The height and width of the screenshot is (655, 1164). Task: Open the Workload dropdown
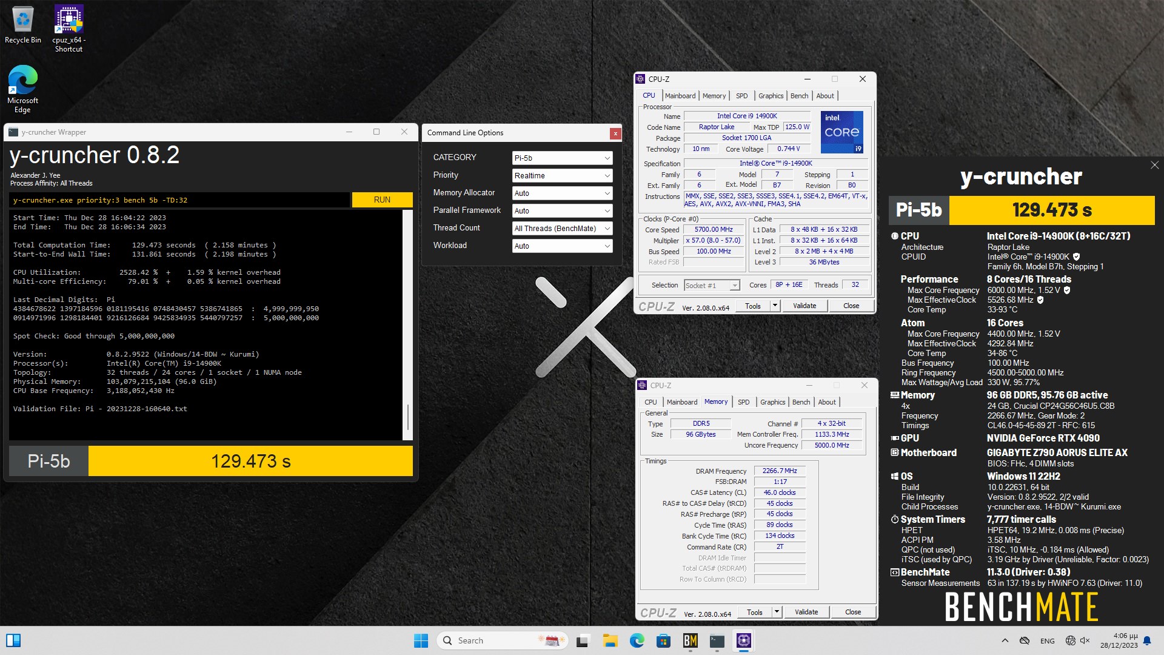(x=562, y=246)
